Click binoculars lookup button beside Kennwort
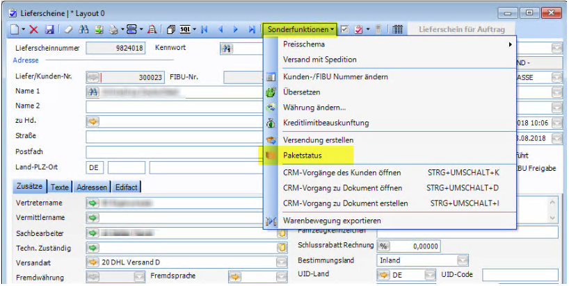569x286 pixels. [x=226, y=49]
